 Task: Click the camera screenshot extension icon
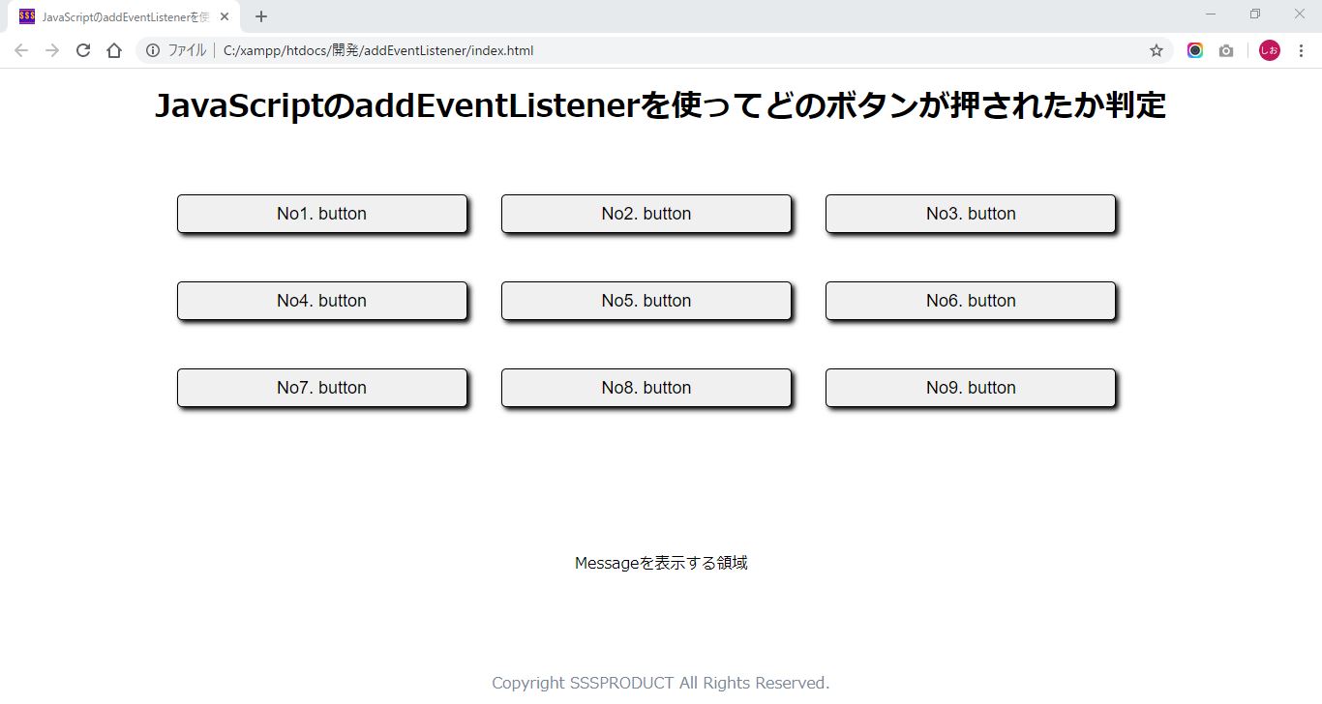(1226, 51)
